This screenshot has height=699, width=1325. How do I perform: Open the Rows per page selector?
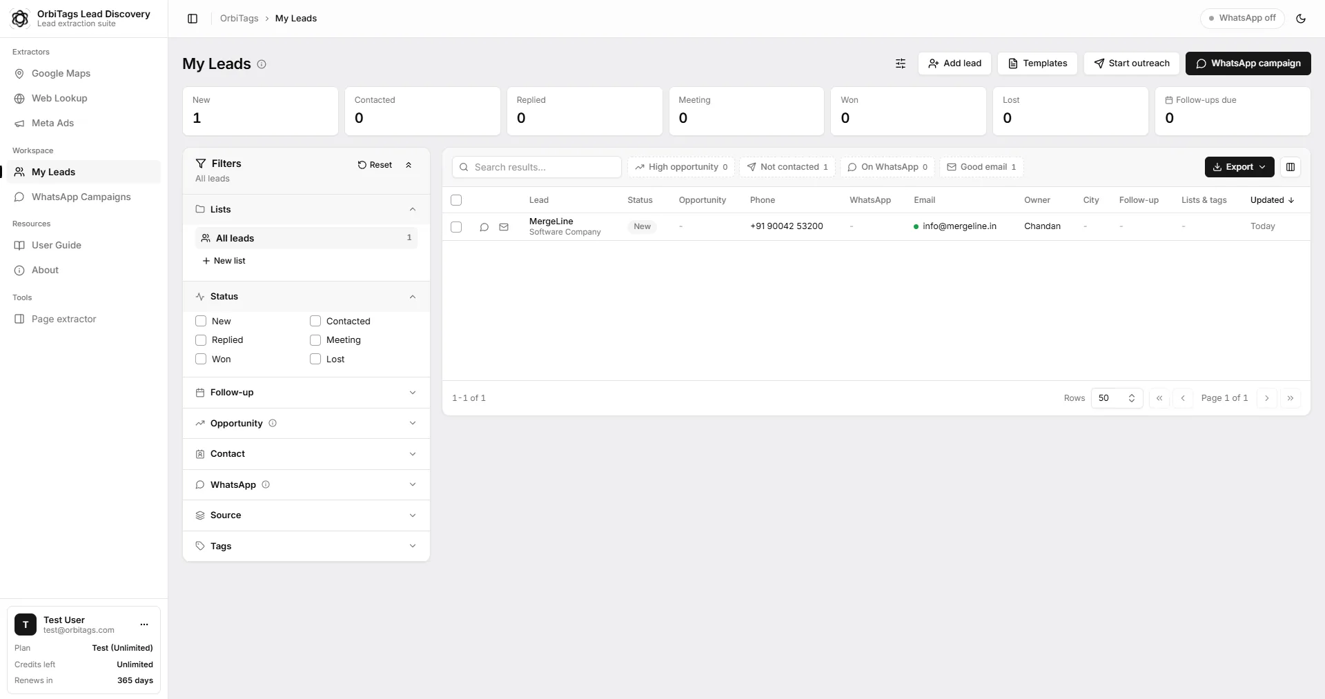click(1117, 398)
